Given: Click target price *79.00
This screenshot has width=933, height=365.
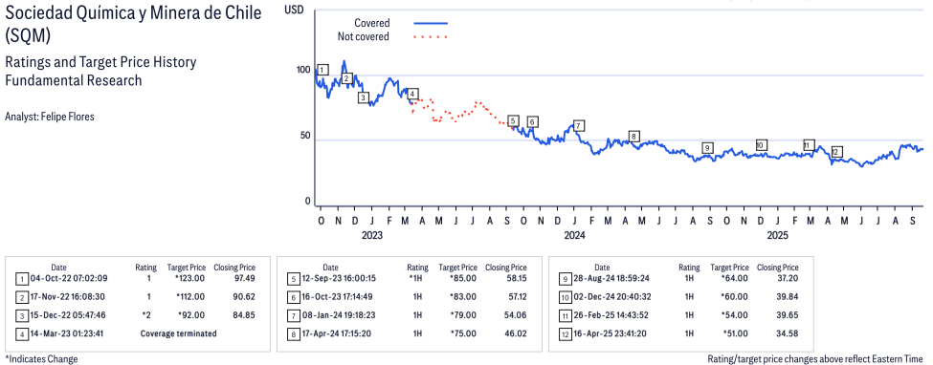Looking at the screenshot, I should pos(463,315).
